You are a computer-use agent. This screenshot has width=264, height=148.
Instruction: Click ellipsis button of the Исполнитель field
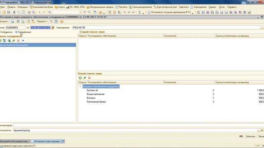[x=259, y=130]
